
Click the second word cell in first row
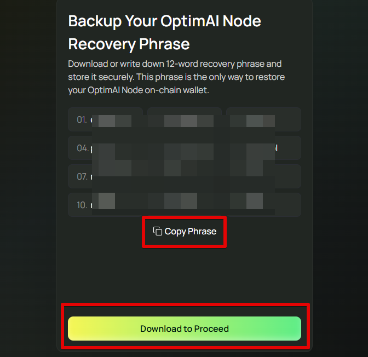coord(185,119)
